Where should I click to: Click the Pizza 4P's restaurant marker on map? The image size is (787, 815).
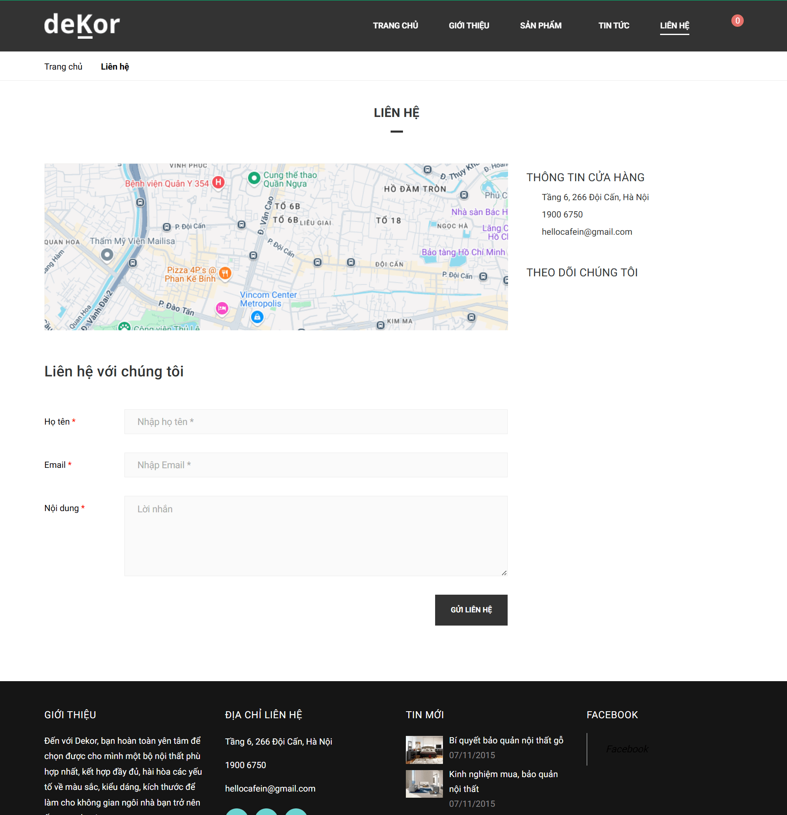tap(225, 273)
